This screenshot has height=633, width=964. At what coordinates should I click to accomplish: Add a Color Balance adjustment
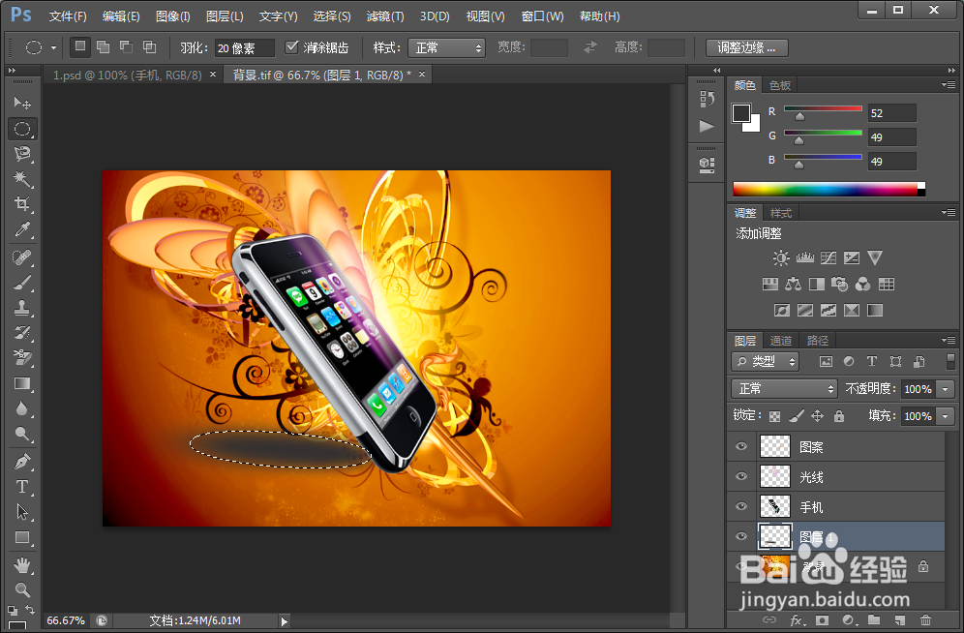[793, 284]
